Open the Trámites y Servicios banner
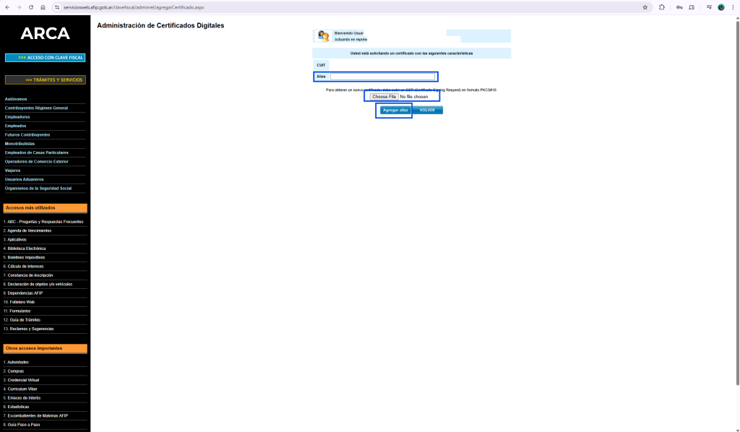 click(45, 80)
